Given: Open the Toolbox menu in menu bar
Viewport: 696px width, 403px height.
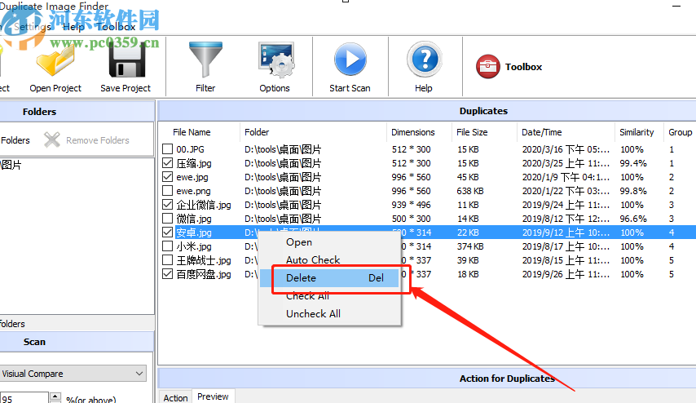Looking at the screenshot, I should (x=117, y=27).
